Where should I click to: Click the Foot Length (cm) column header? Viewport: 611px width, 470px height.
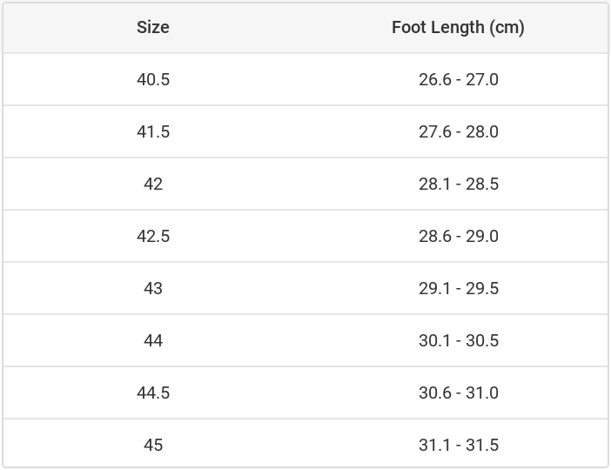pos(458,27)
